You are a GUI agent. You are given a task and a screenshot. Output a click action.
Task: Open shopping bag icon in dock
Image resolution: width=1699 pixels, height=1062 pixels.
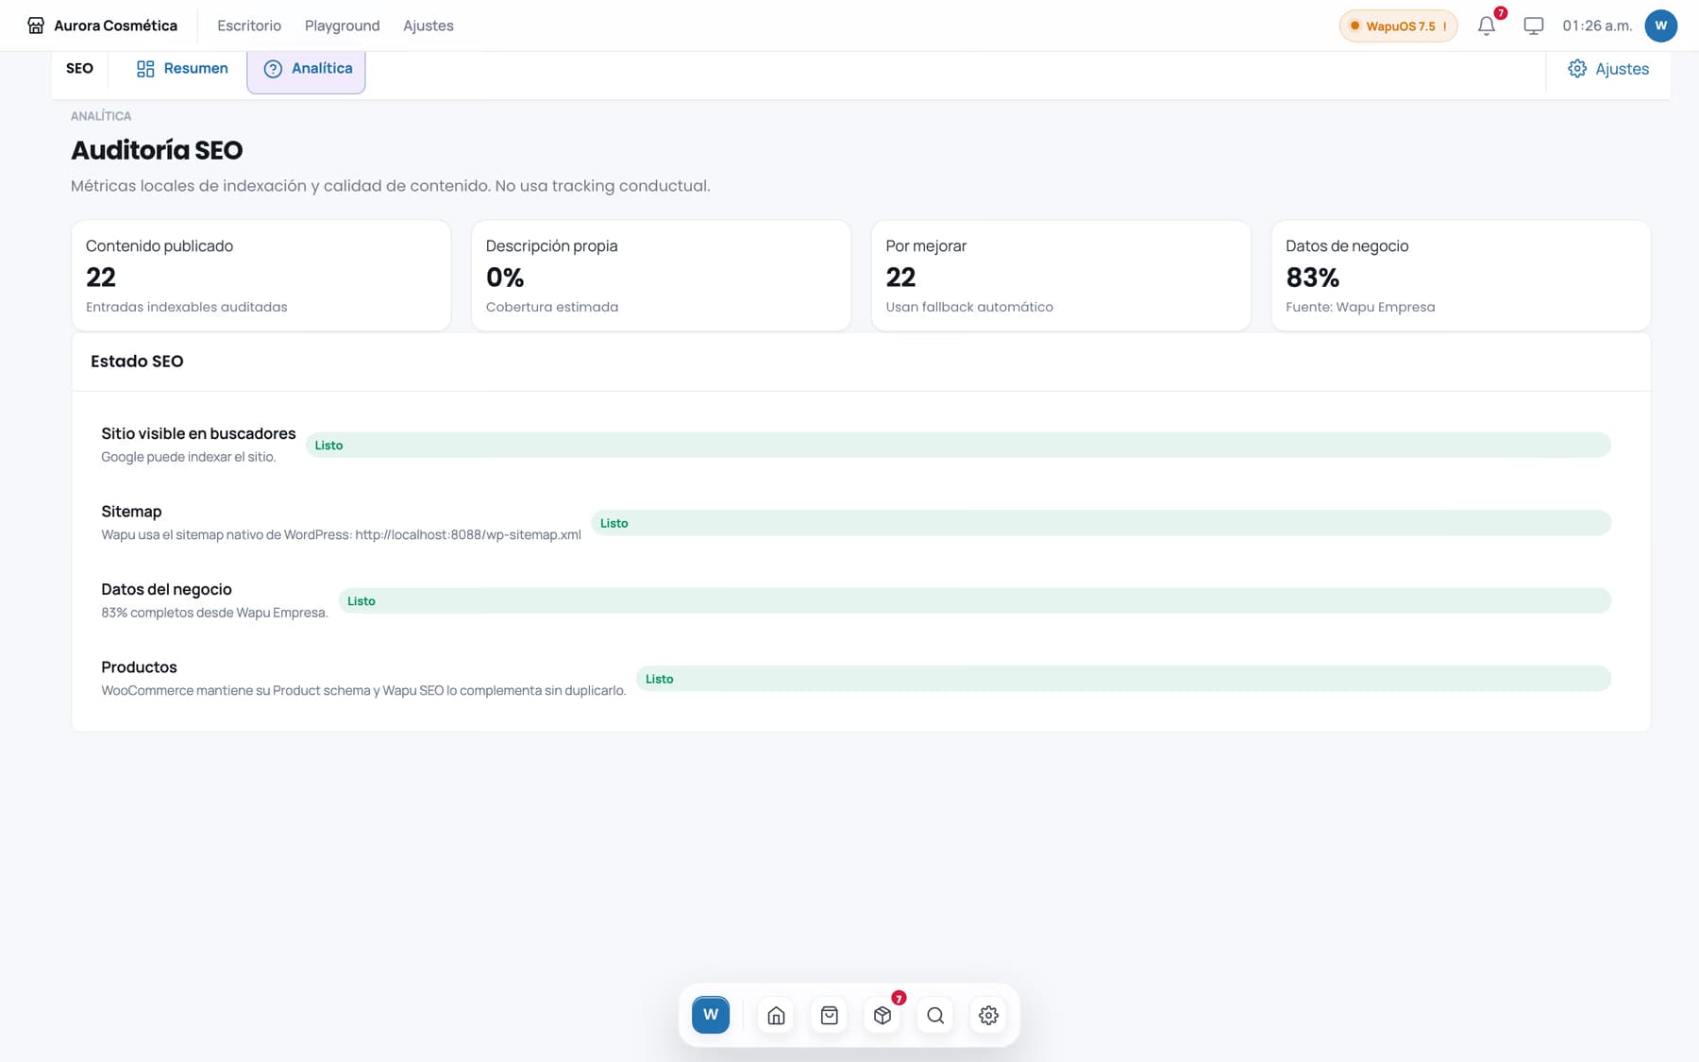[829, 1016]
